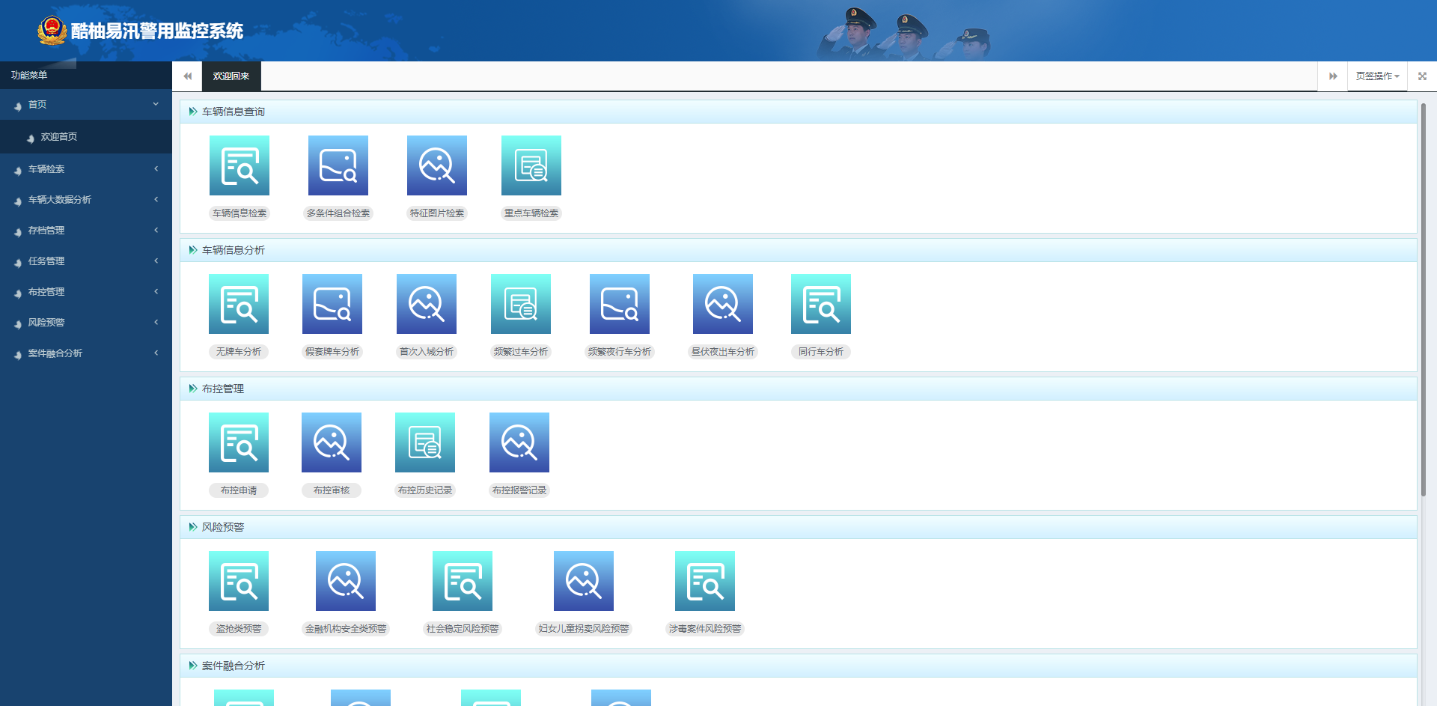The width and height of the screenshot is (1437, 706).
Task: Open the 车辆信息检索 icon
Action: click(x=239, y=165)
